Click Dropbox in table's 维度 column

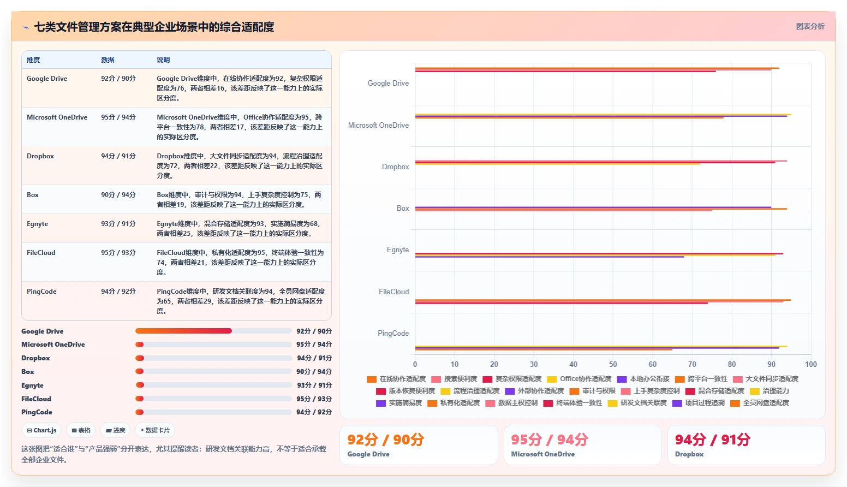click(40, 156)
